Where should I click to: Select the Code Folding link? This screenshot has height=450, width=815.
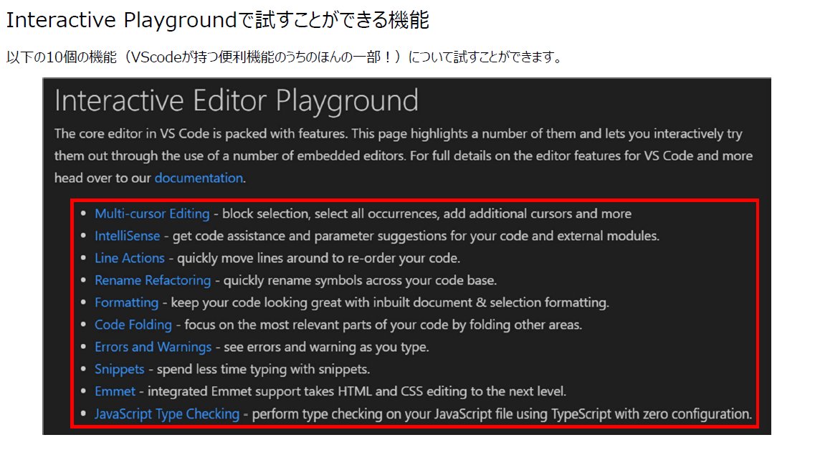click(133, 325)
